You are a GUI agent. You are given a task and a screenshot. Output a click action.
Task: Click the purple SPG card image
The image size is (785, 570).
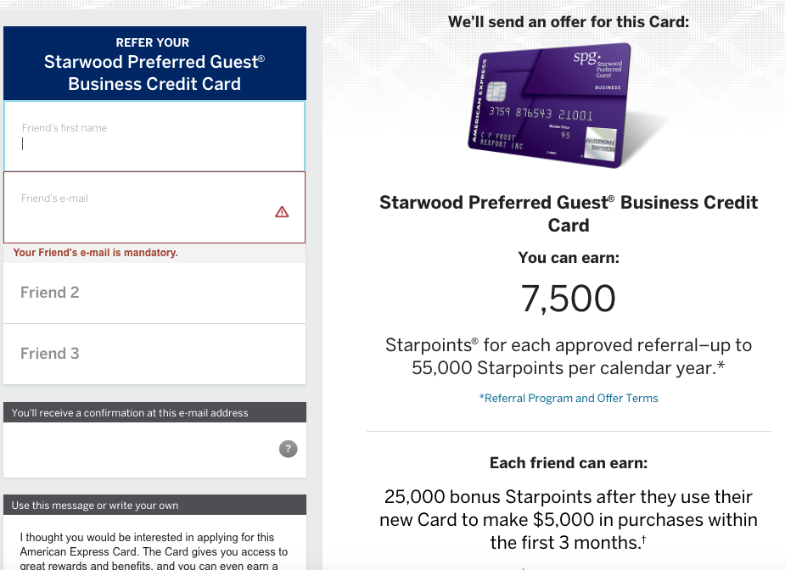pos(549,105)
